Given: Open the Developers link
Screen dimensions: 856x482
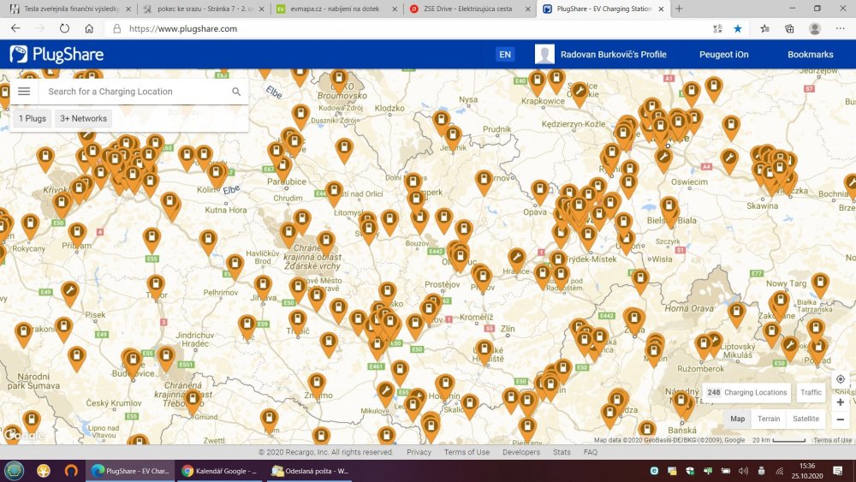Looking at the screenshot, I should pyautogui.click(x=520, y=452).
